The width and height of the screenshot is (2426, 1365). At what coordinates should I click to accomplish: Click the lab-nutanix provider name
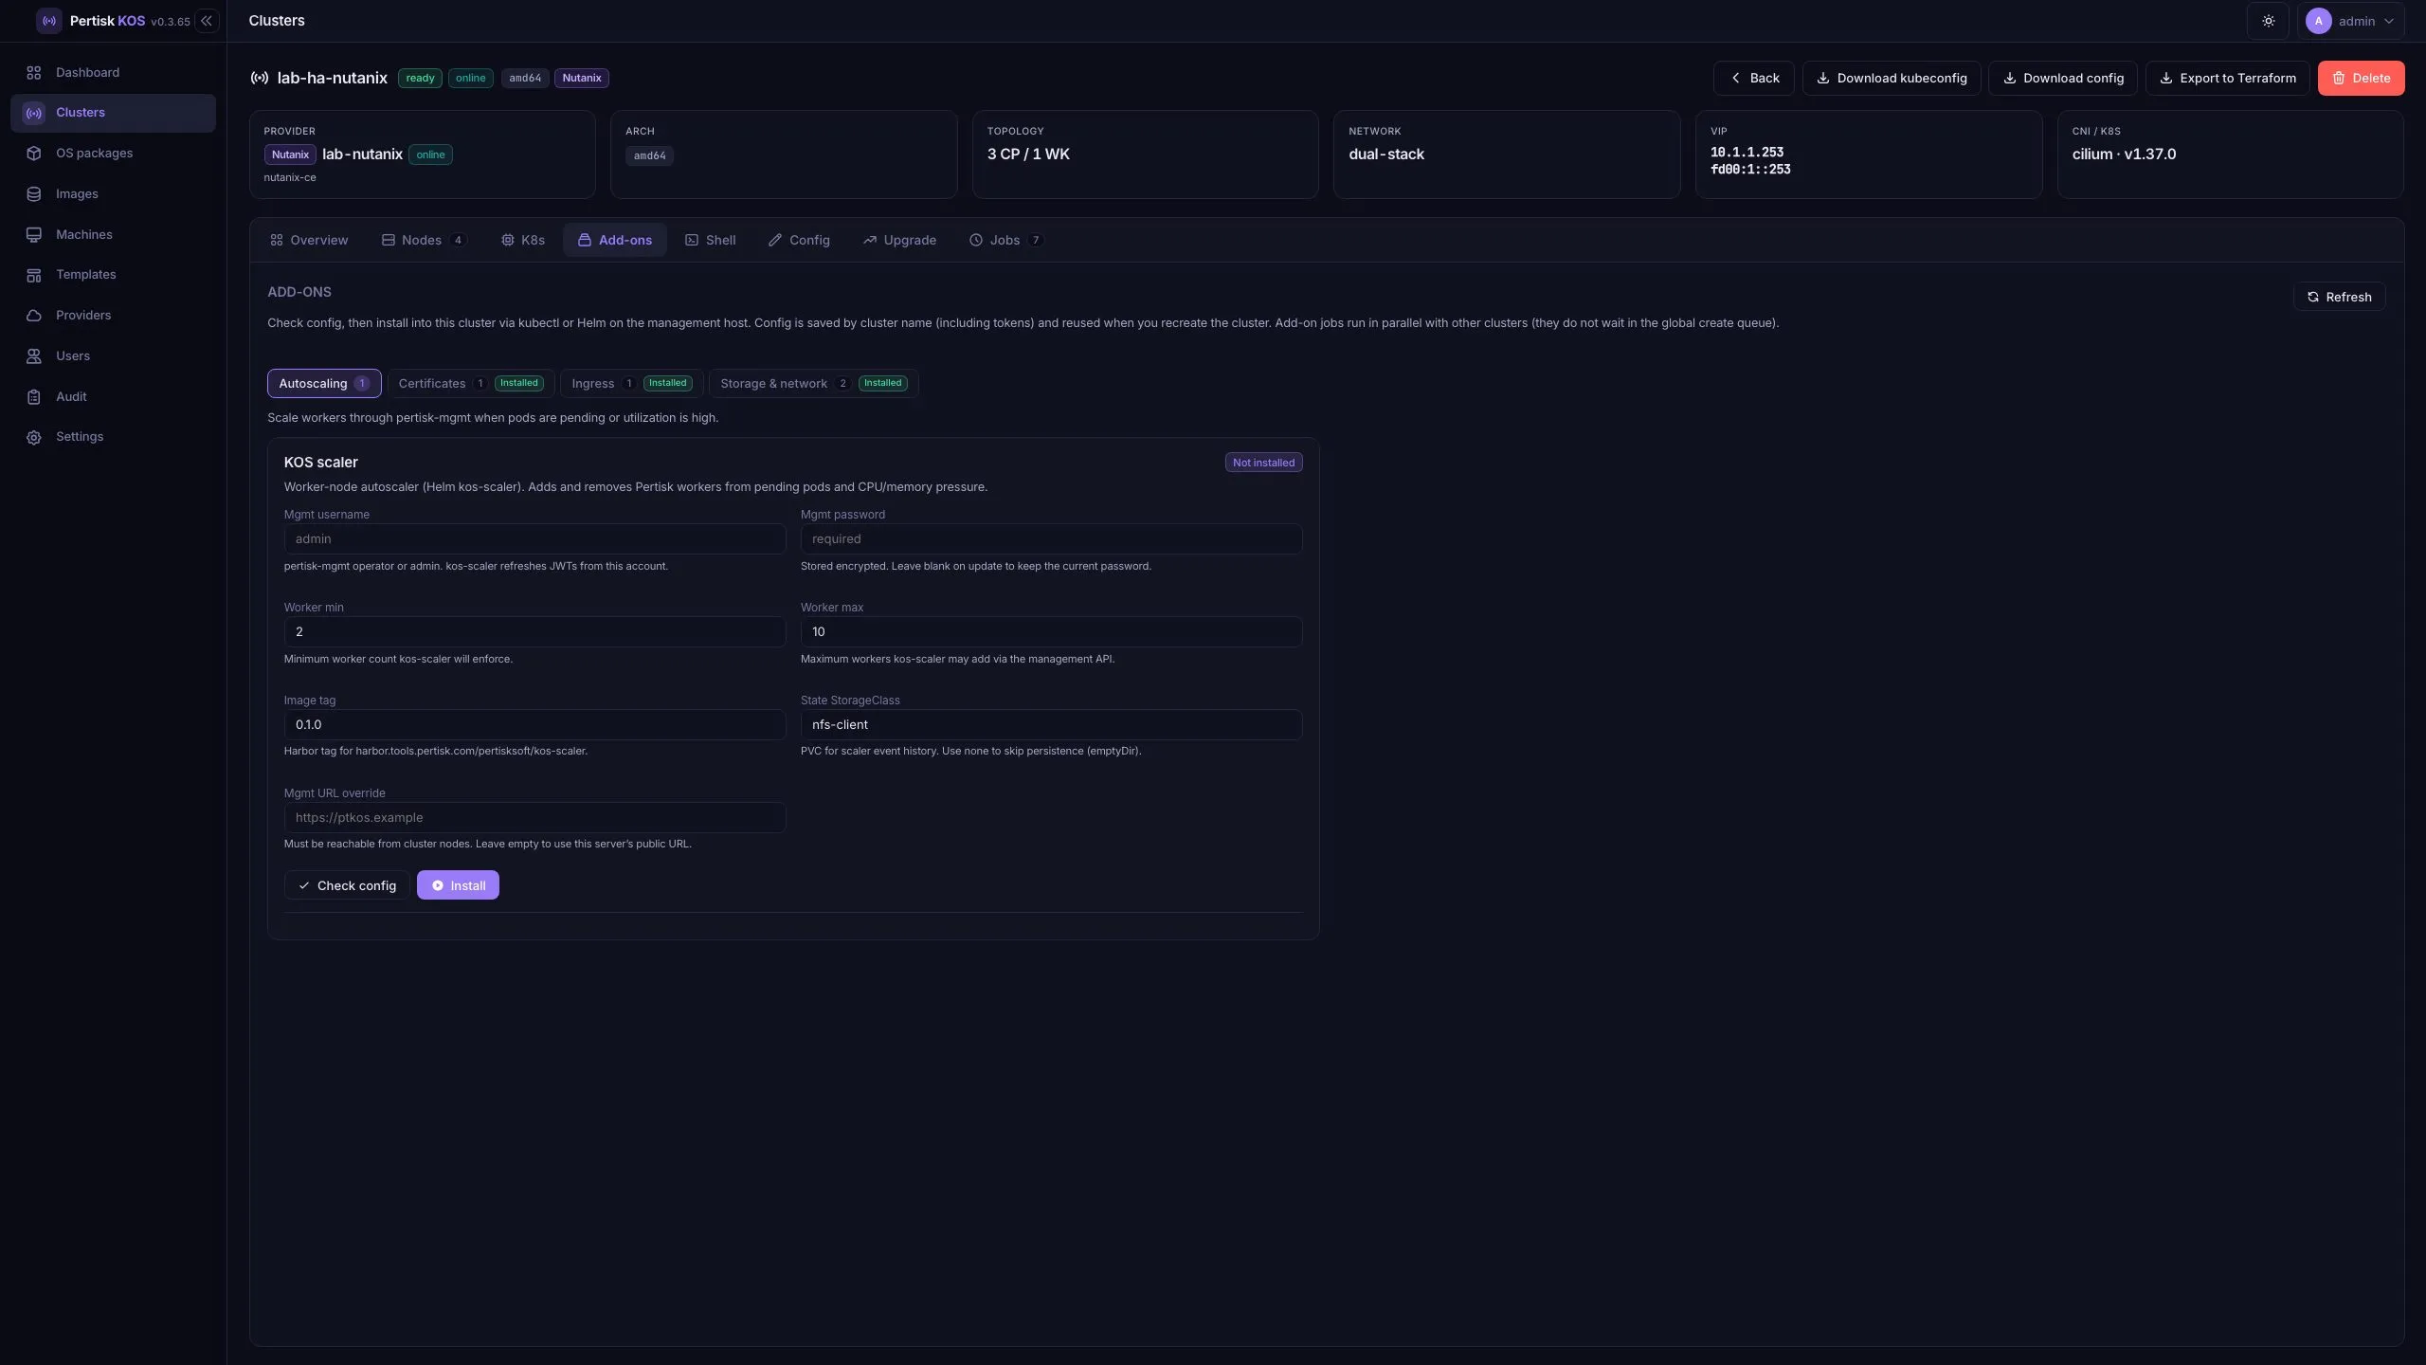(x=362, y=154)
